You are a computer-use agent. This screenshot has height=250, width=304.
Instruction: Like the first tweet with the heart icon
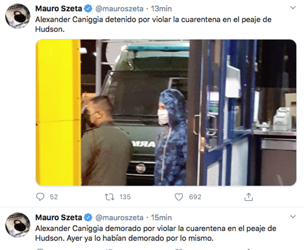pos(179,197)
